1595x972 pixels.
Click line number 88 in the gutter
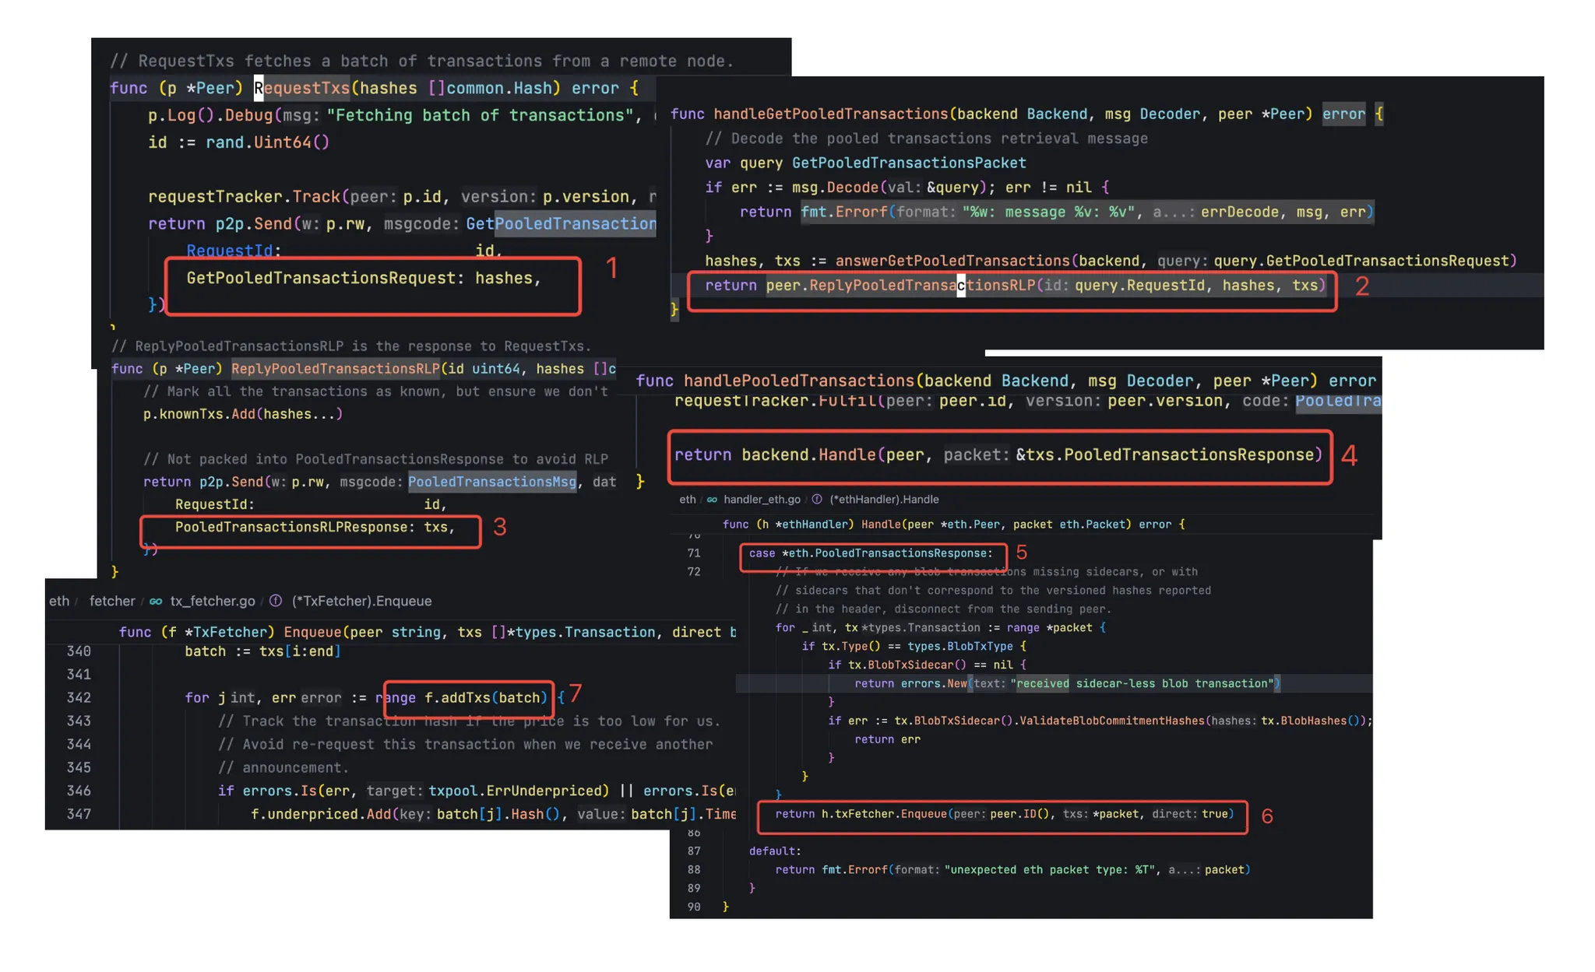point(694,870)
